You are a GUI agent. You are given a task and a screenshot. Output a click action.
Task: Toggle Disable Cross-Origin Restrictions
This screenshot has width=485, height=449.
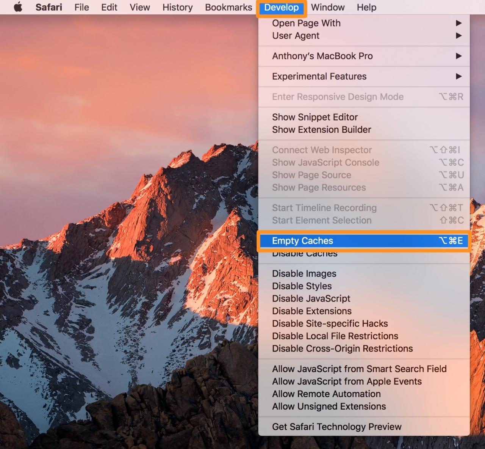(342, 349)
